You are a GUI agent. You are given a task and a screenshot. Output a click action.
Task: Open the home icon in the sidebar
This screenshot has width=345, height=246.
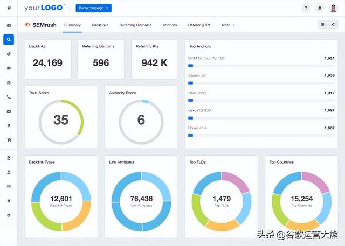point(9,8)
